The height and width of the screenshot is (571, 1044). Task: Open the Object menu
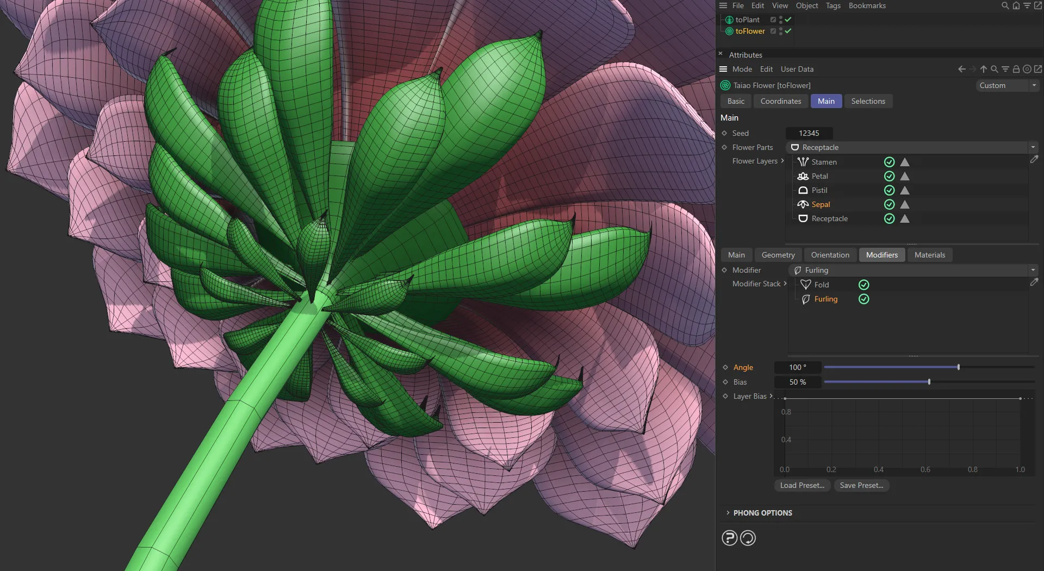click(806, 5)
